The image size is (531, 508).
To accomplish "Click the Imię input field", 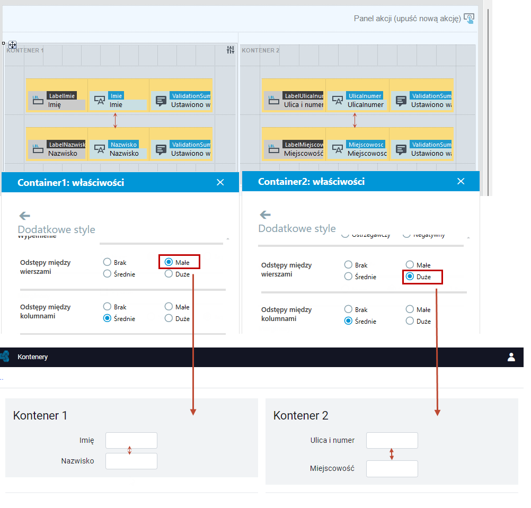I will [x=131, y=440].
